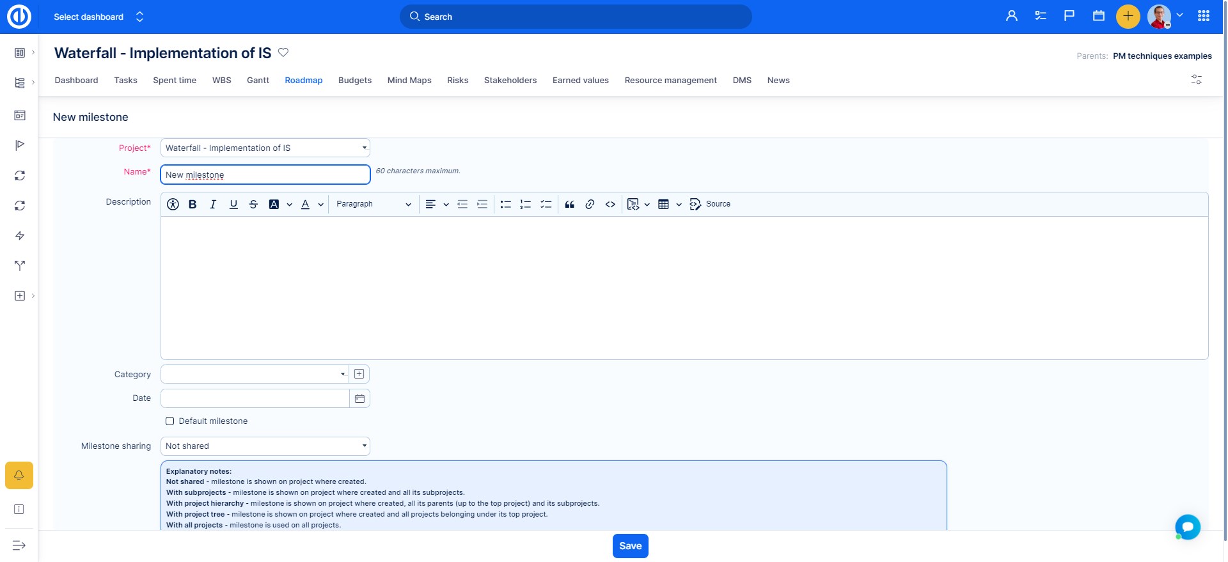Open the font color picker arrow
Image resolution: width=1228 pixels, height=562 pixels.
click(320, 205)
